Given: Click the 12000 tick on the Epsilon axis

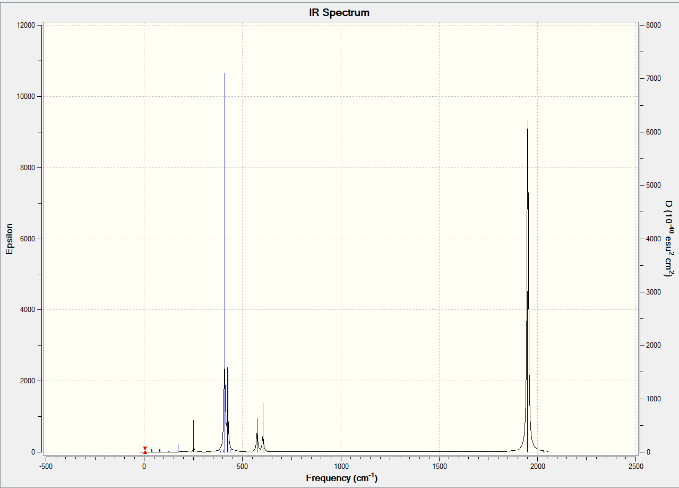Looking at the screenshot, I should tap(26, 26).
